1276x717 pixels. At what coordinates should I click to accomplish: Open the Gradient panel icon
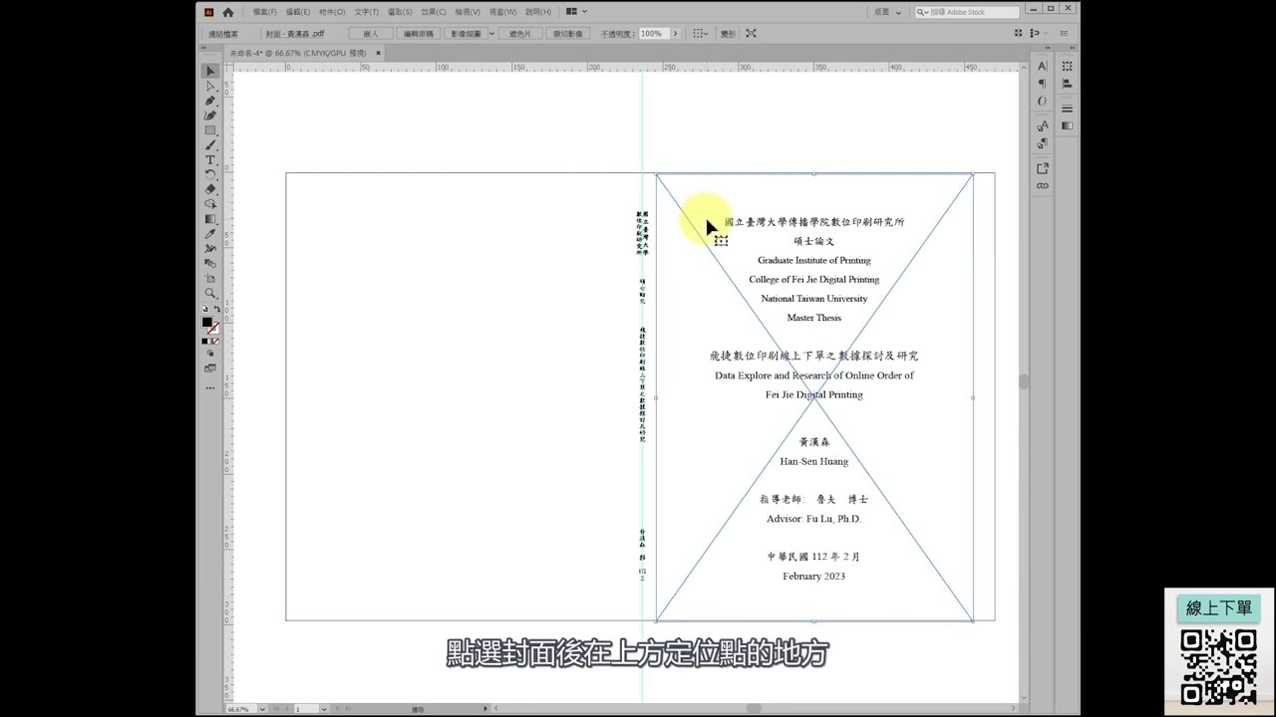(x=1068, y=126)
